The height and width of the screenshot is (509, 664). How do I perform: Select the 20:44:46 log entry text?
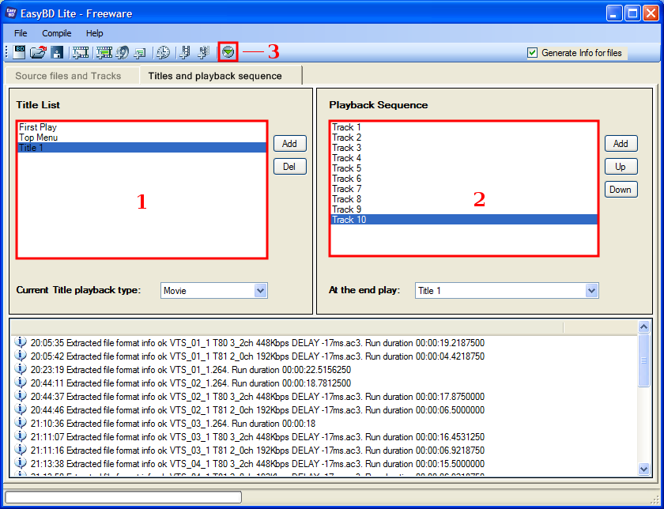258,410
